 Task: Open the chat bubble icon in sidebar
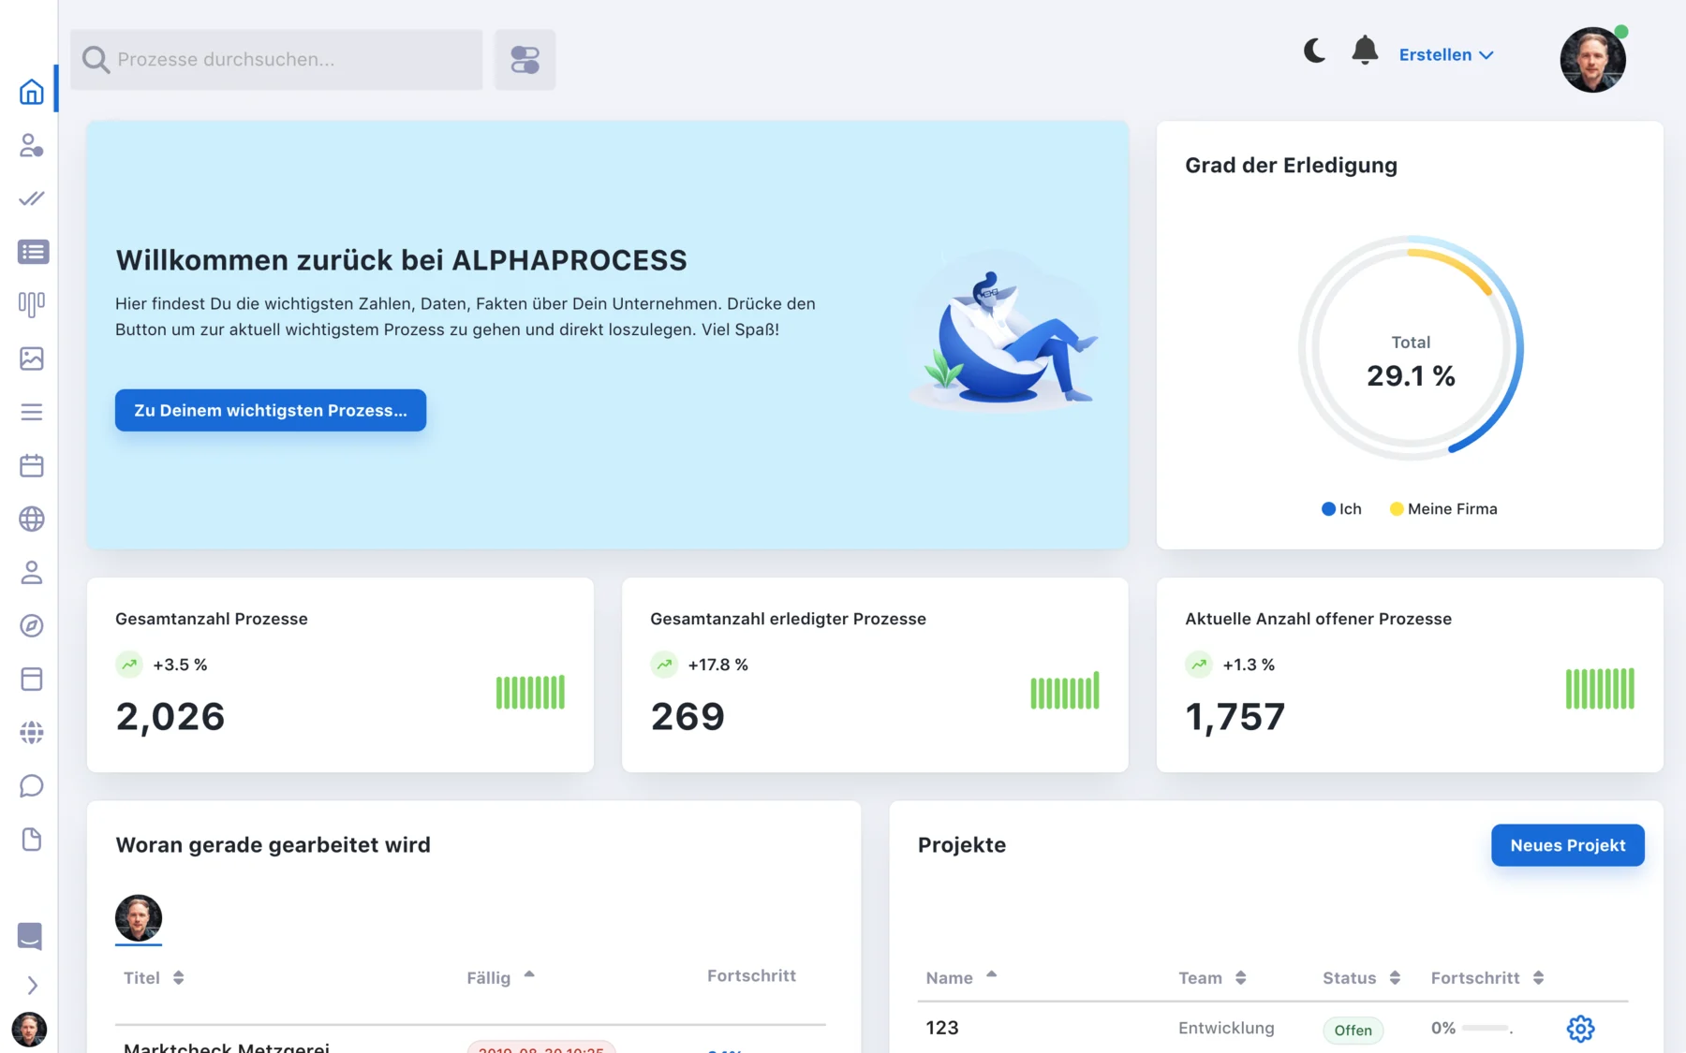click(x=31, y=785)
